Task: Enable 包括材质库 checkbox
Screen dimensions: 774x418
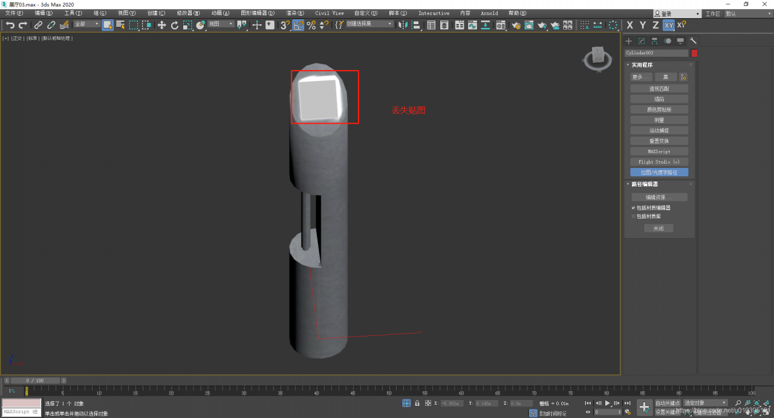Action: [x=634, y=216]
